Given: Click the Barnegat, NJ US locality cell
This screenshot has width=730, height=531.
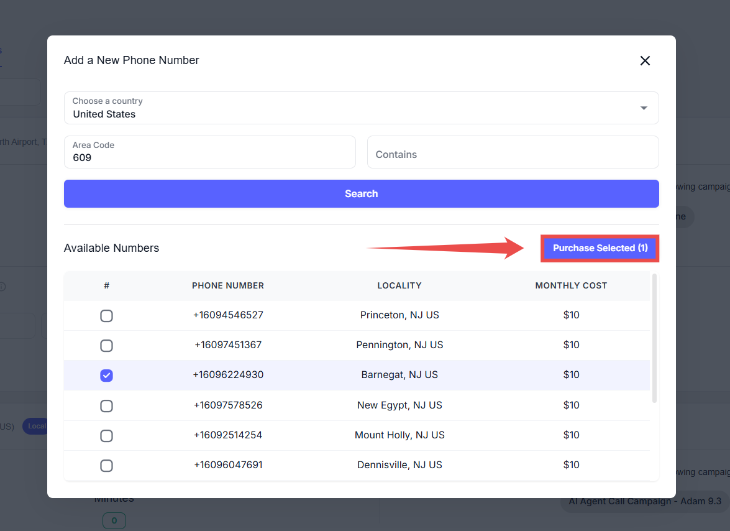Looking at the screenshot, I should tap(399, 375).
